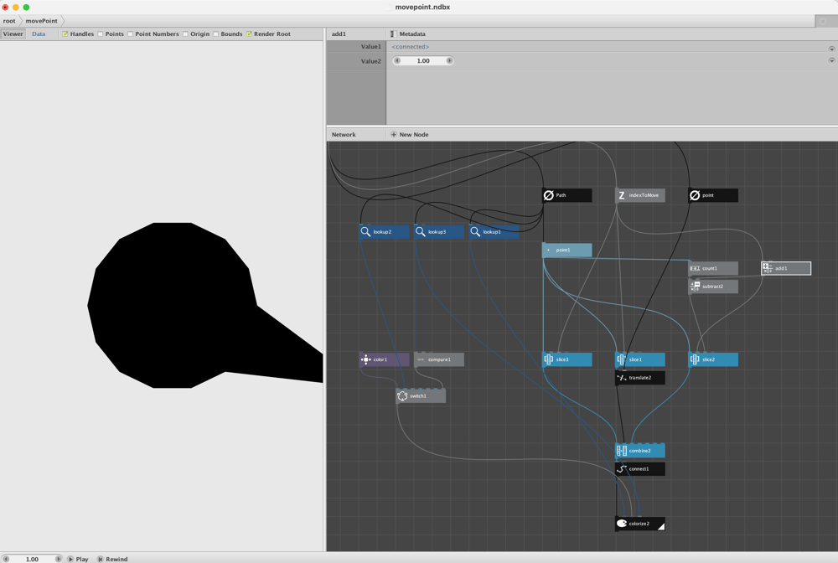Image resolution: width=838 pixels, height=563 pixels.
Task: Click the Network panel label
Action: [x=344, y=135]
